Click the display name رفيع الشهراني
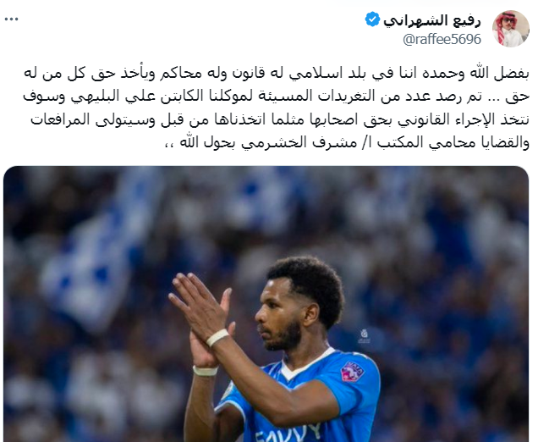 click(x=431, y=20)
